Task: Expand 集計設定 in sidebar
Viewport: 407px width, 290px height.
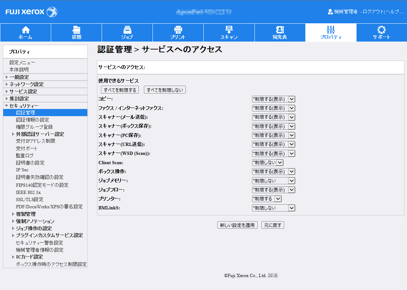Action: tap(7, 99)
